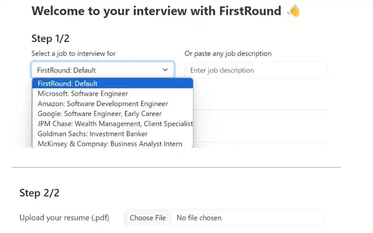The image size is (373, 233).
Task: Choose JPM Chase: Wealth Management option
Action: coord(113,124)
